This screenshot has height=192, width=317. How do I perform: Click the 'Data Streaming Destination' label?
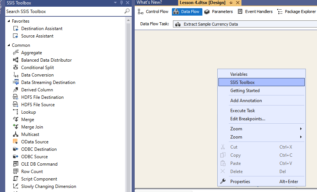click(x=48, y=82)
